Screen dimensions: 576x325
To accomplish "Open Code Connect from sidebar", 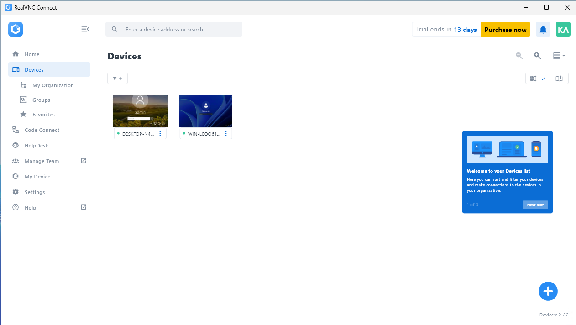I will coord(42,130).
